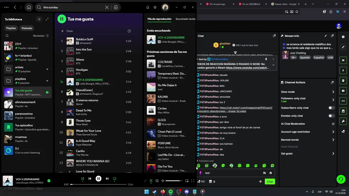Click green pause button beside Tus me gusta
The height and width of the screenshot is (196, 349).
pyautogui.click(x=62, y=19)
